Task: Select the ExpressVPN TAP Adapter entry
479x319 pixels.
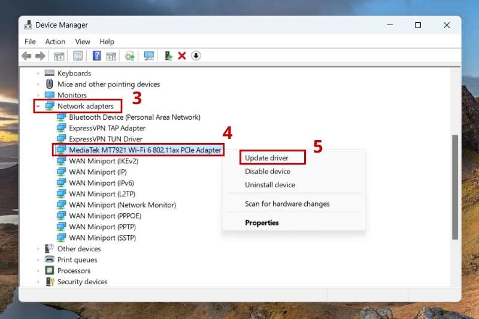Action: [107, 128]
